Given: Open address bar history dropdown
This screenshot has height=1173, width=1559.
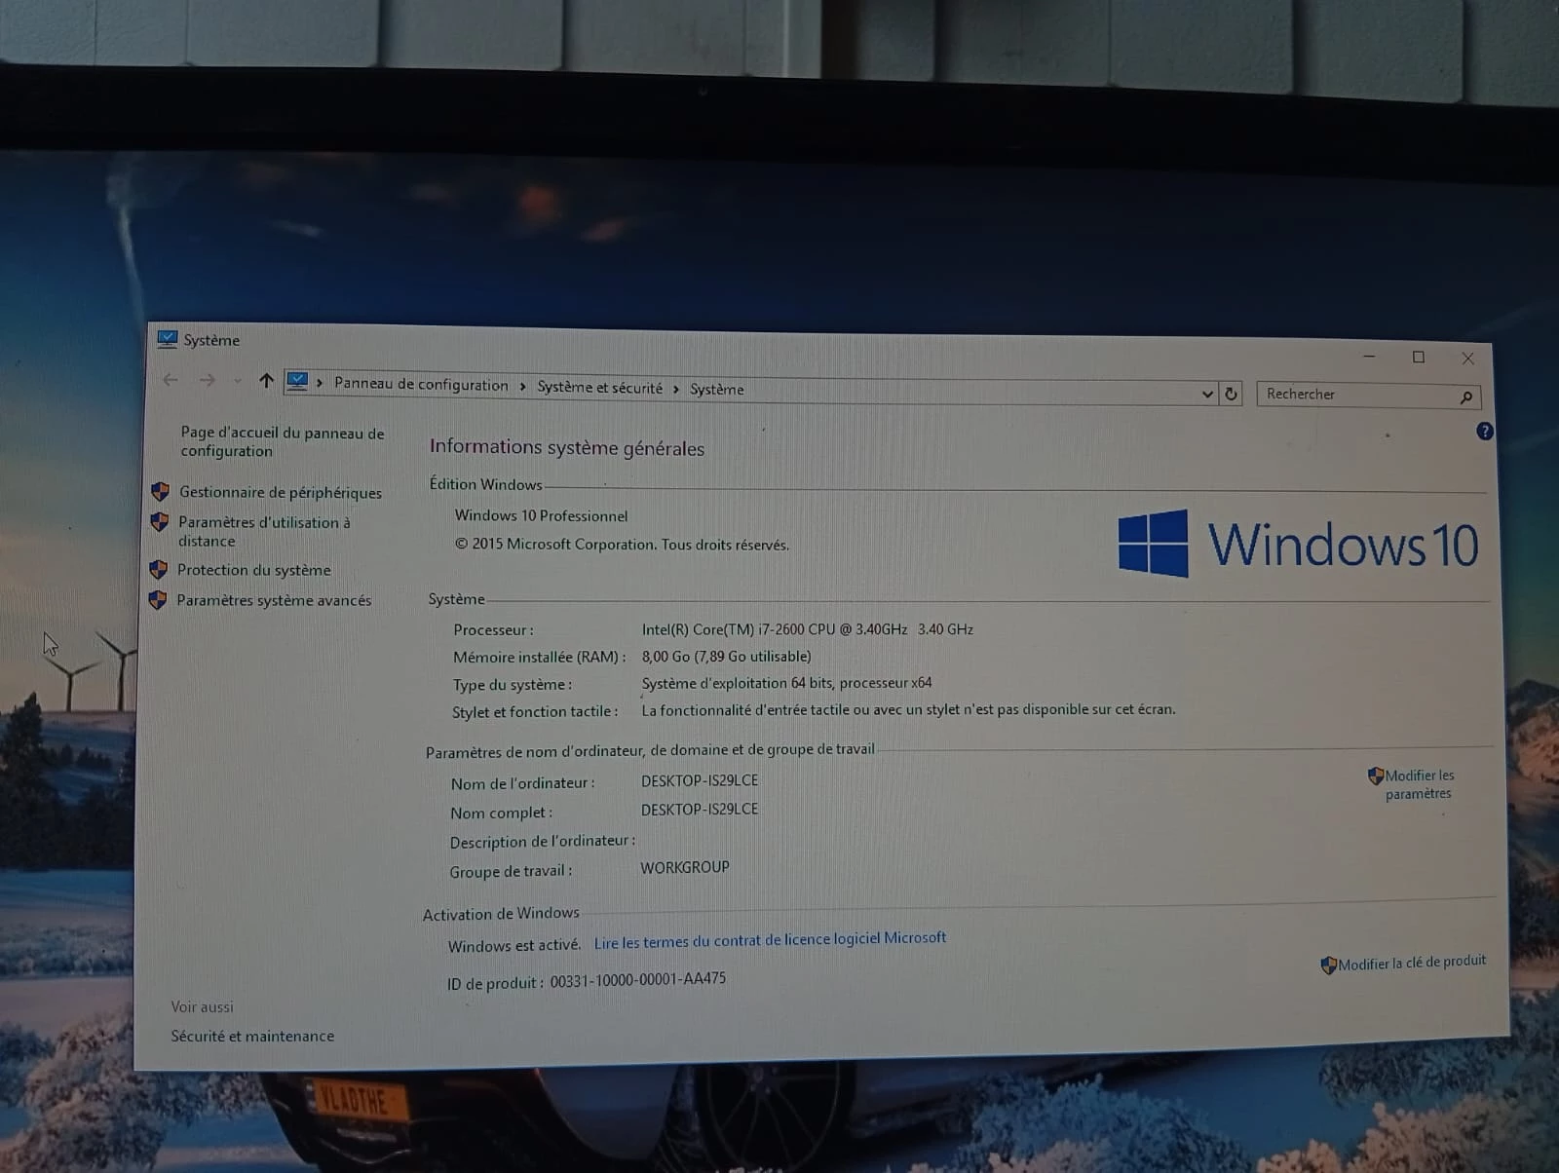Looking at the screenshot, I should (x=1207, y=394).
